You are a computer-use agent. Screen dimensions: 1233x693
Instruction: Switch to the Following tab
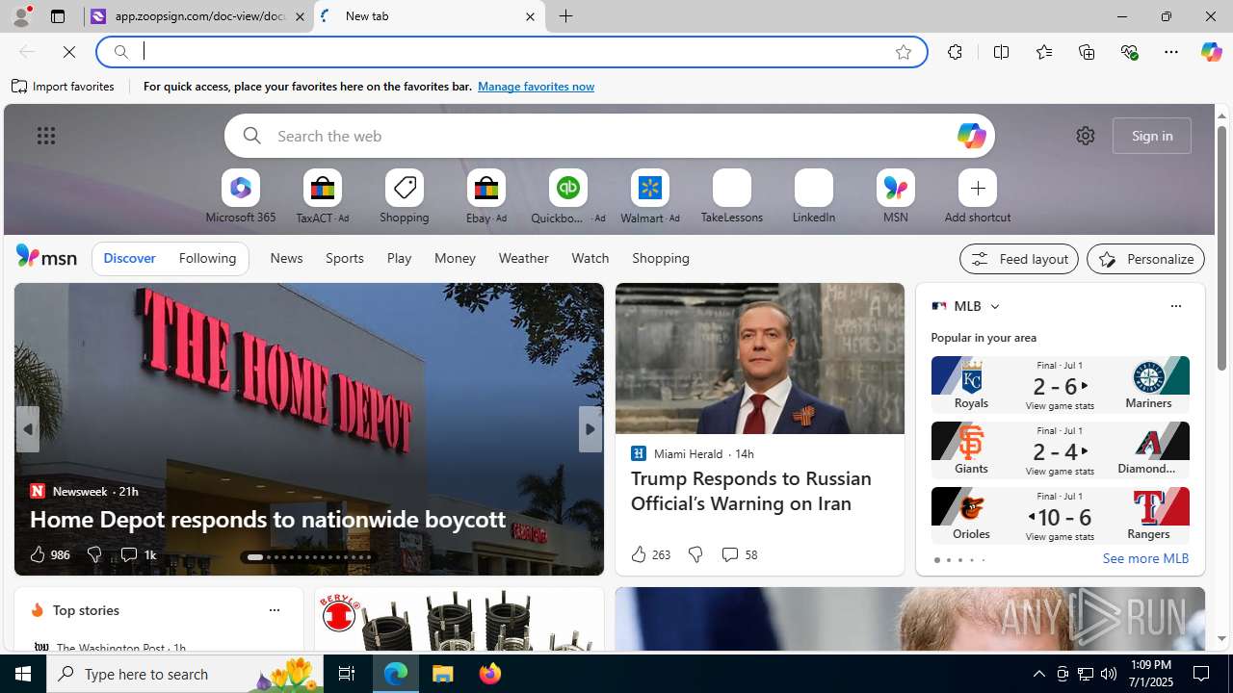coord(207,258)
